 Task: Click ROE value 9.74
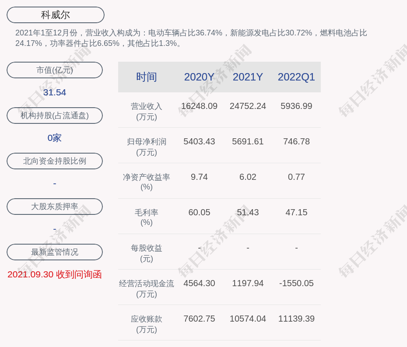pyautogui.click(x=199, y=177)
